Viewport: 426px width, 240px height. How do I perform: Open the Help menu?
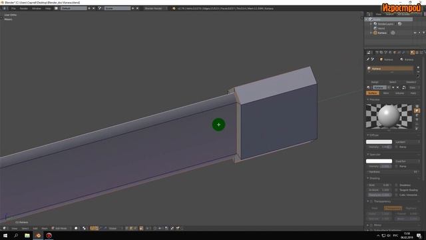[48, 9]
